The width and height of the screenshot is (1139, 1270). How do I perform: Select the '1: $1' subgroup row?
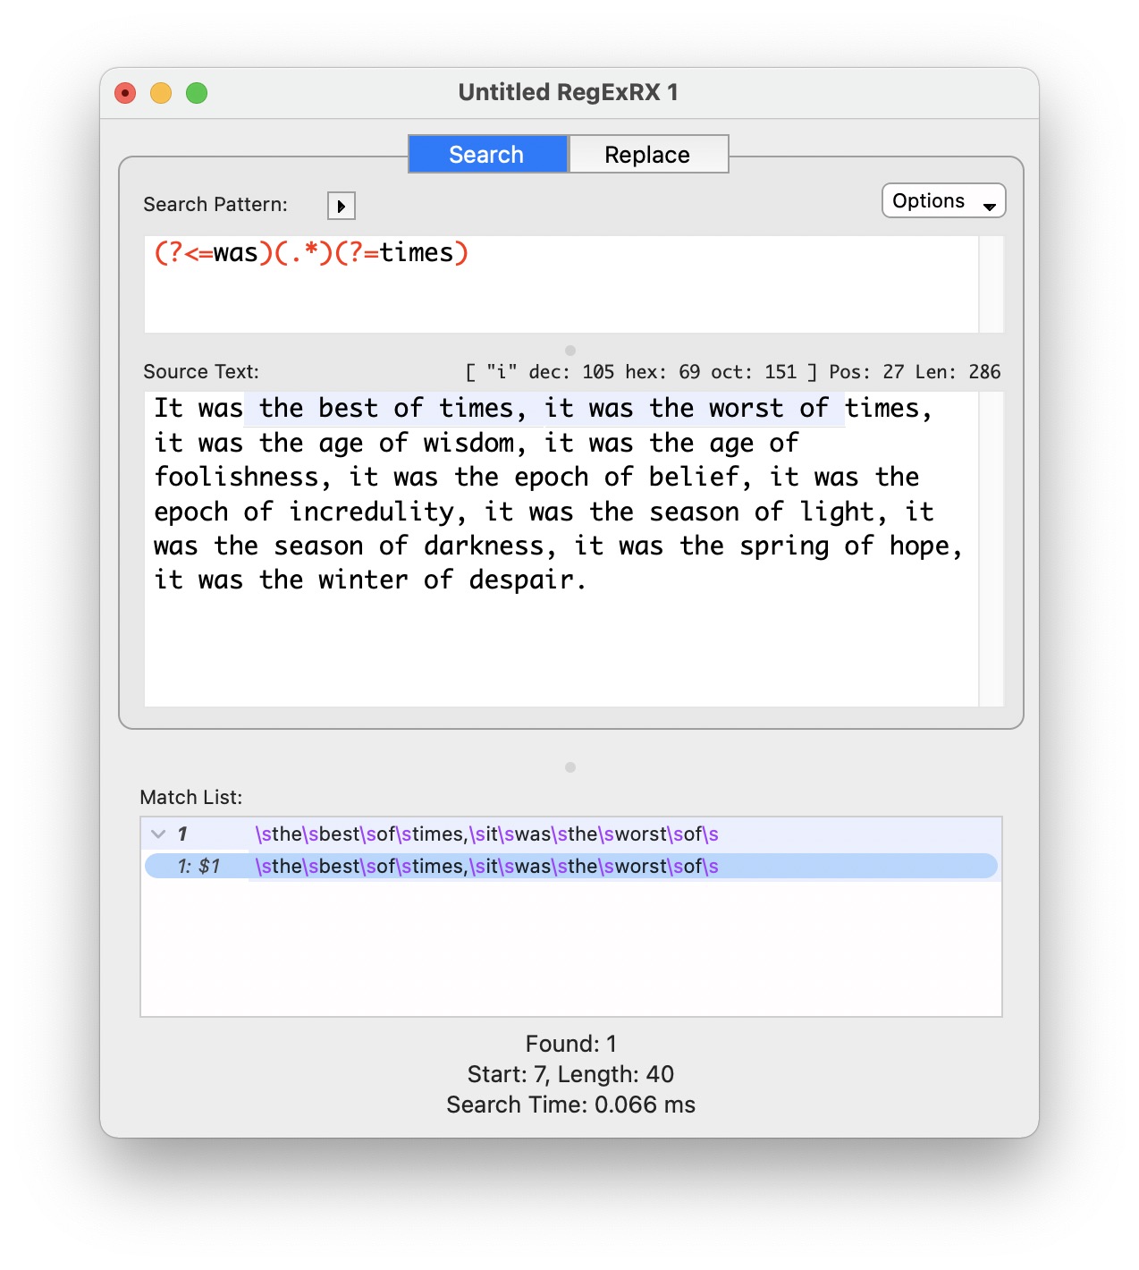(570, 866)
